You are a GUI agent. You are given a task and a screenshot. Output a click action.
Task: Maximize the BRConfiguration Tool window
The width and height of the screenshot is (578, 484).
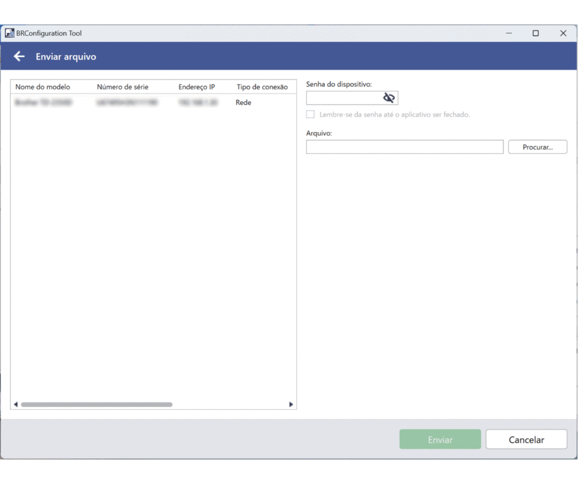pyautogui.click(x=536, y=33)
